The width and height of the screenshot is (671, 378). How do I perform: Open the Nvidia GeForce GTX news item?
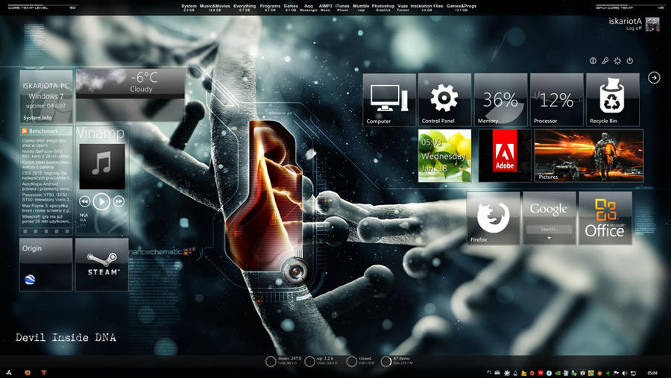pos(46,154)
